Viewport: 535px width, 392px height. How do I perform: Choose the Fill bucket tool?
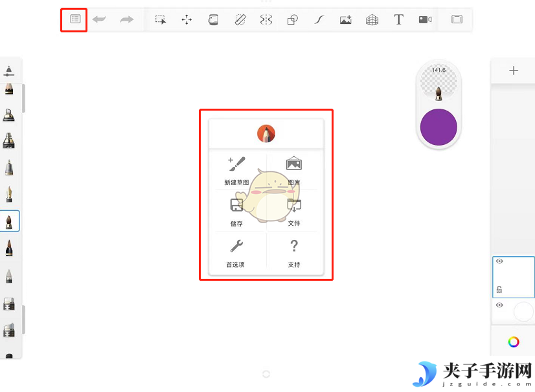(213, 19)
